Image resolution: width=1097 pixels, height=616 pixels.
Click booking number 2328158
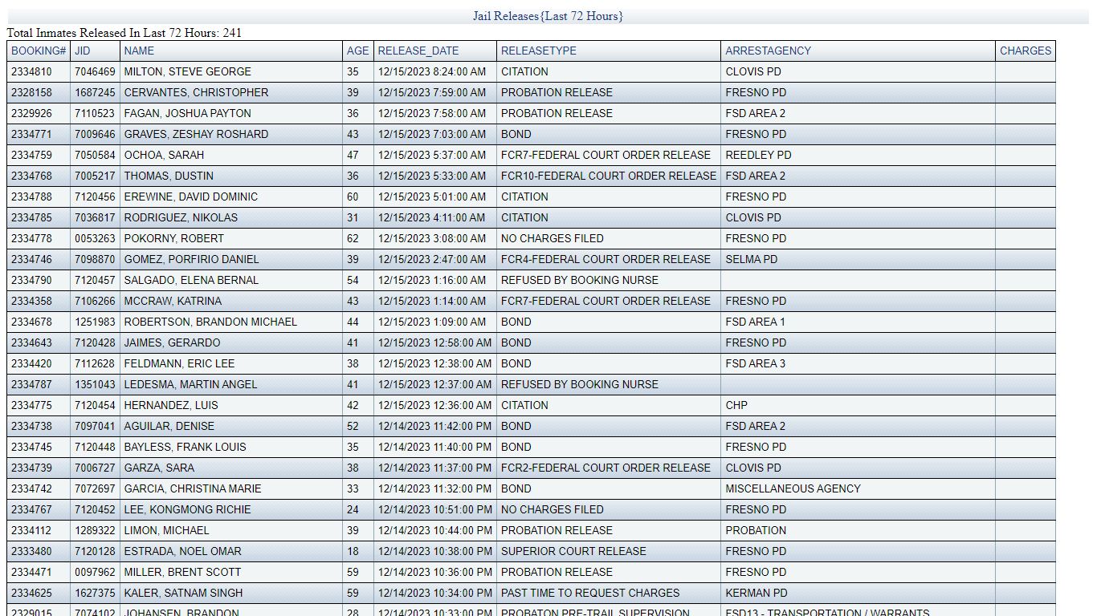pos(31,92)
